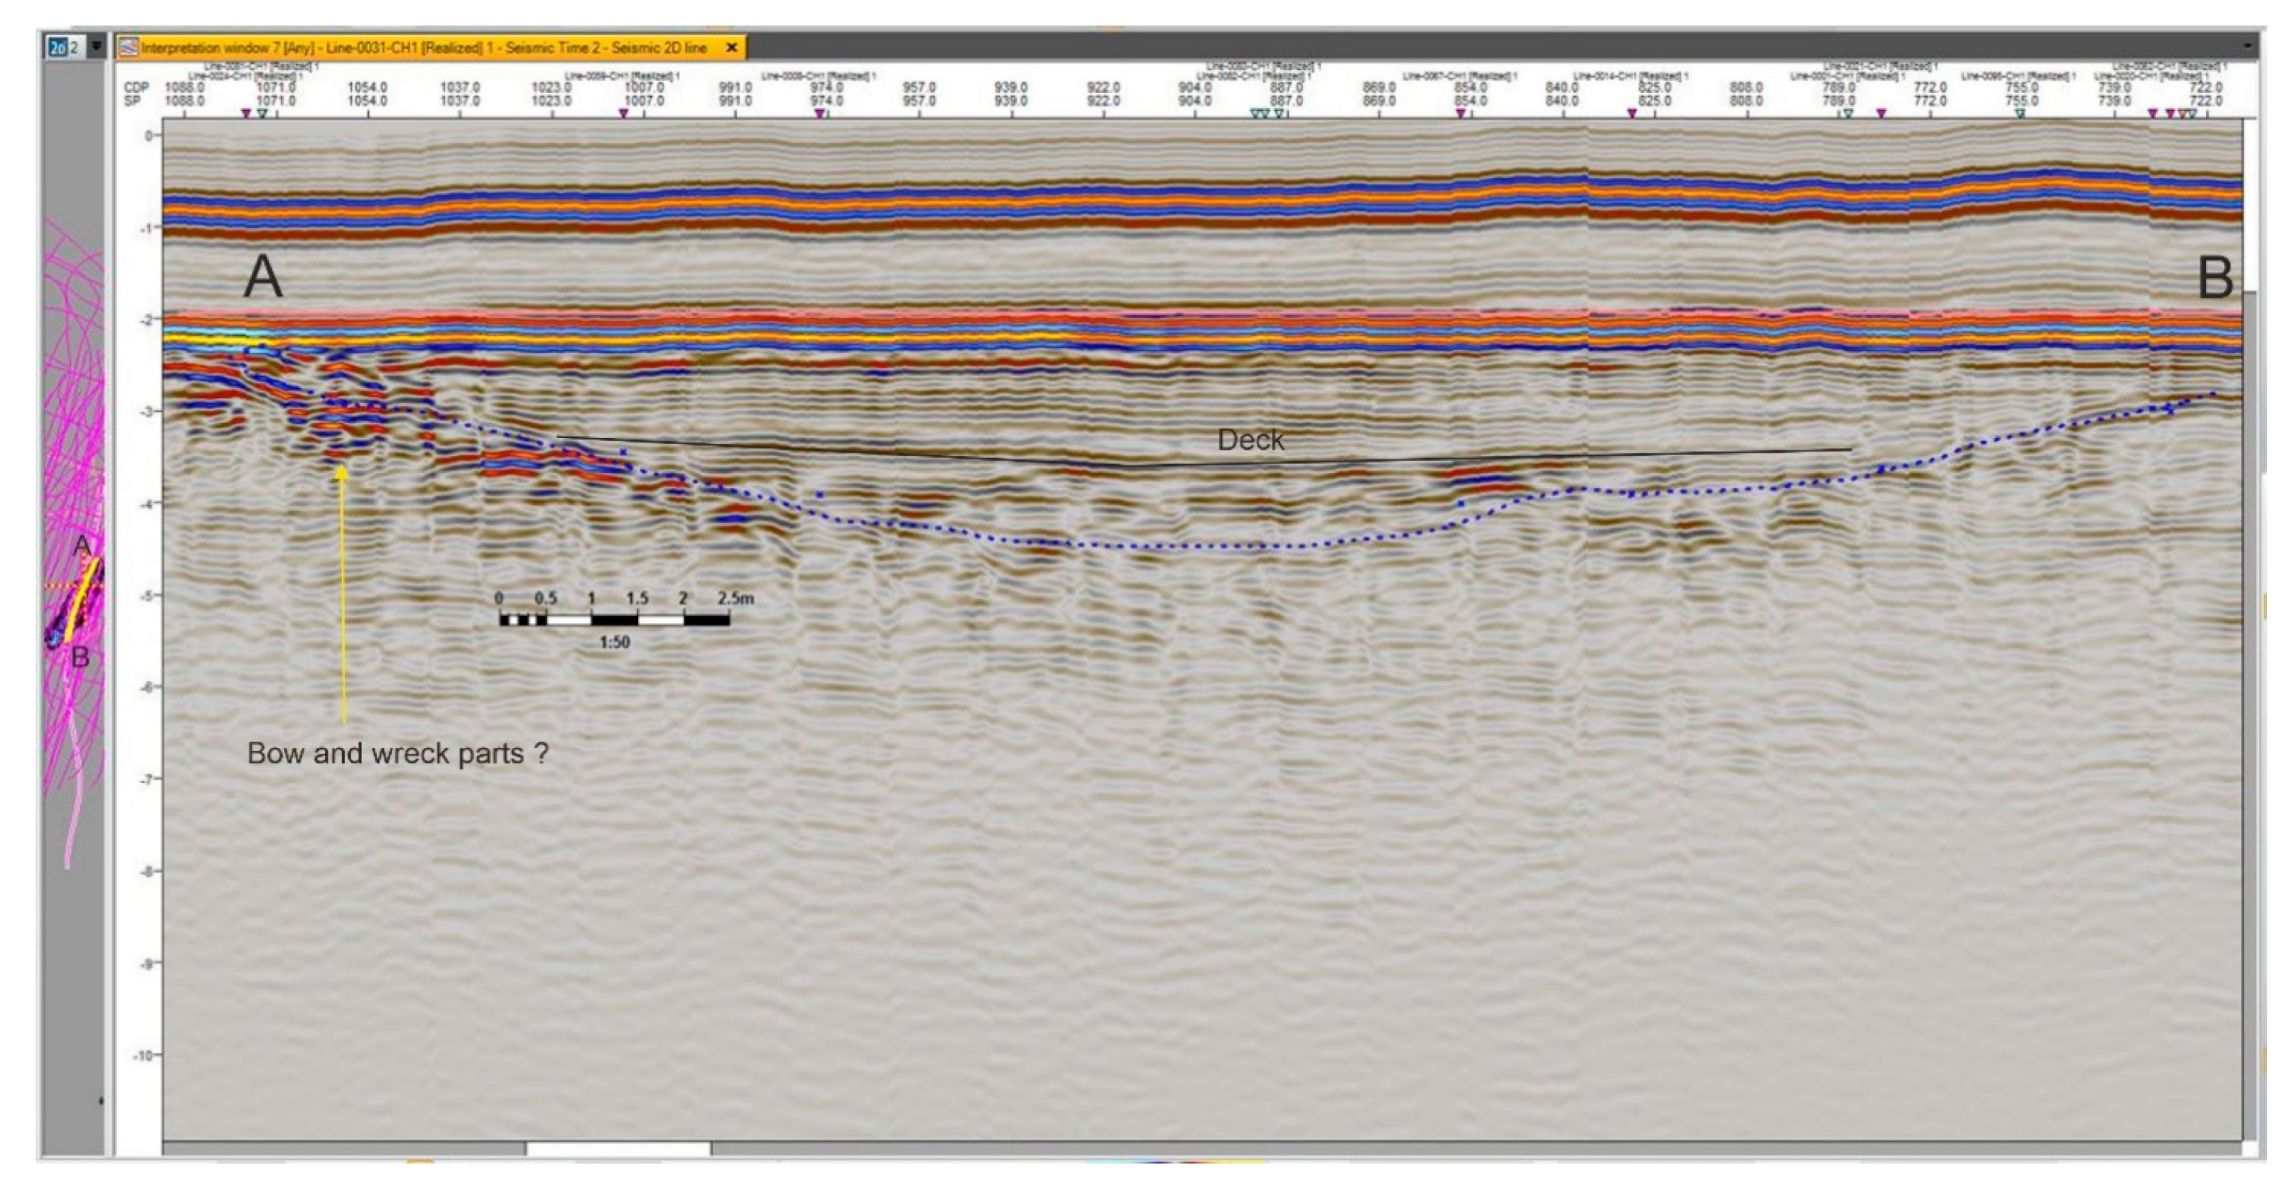Close the Interpretation window 7 tab
This screenshot has height=1193, width=2295.
(731, 48)
